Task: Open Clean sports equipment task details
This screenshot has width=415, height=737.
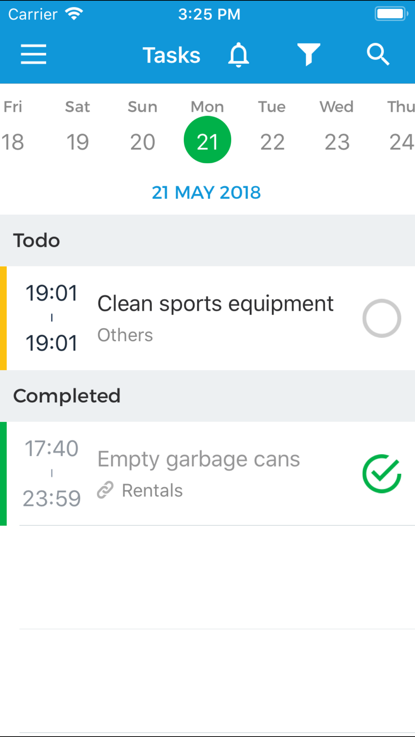Action: pyautogui.click(x=215, y=304)
